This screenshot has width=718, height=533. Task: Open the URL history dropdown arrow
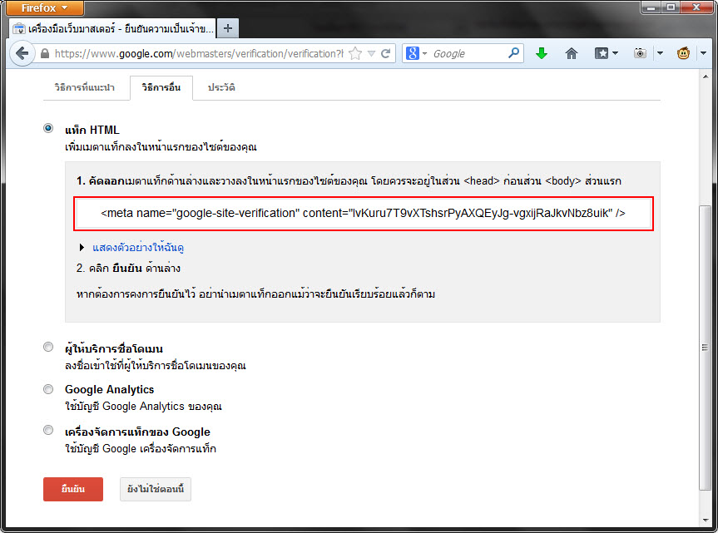click(x=371, y=53)
